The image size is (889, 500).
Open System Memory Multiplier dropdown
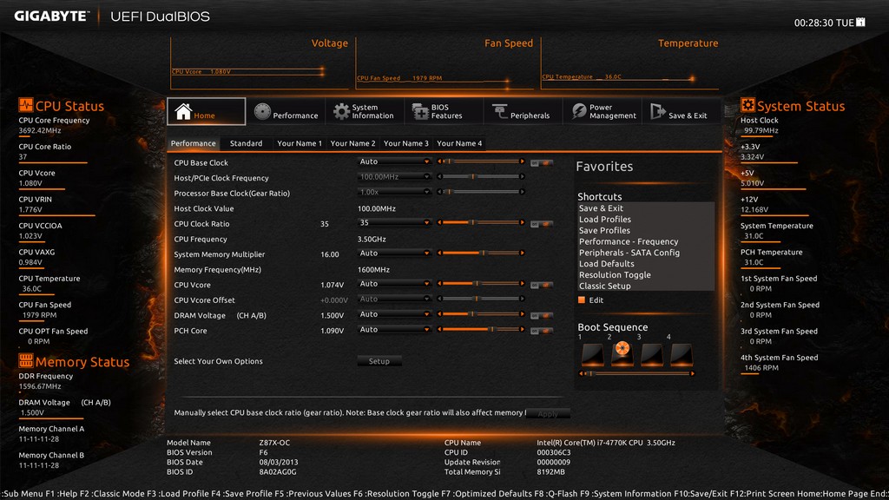(394, 253)
